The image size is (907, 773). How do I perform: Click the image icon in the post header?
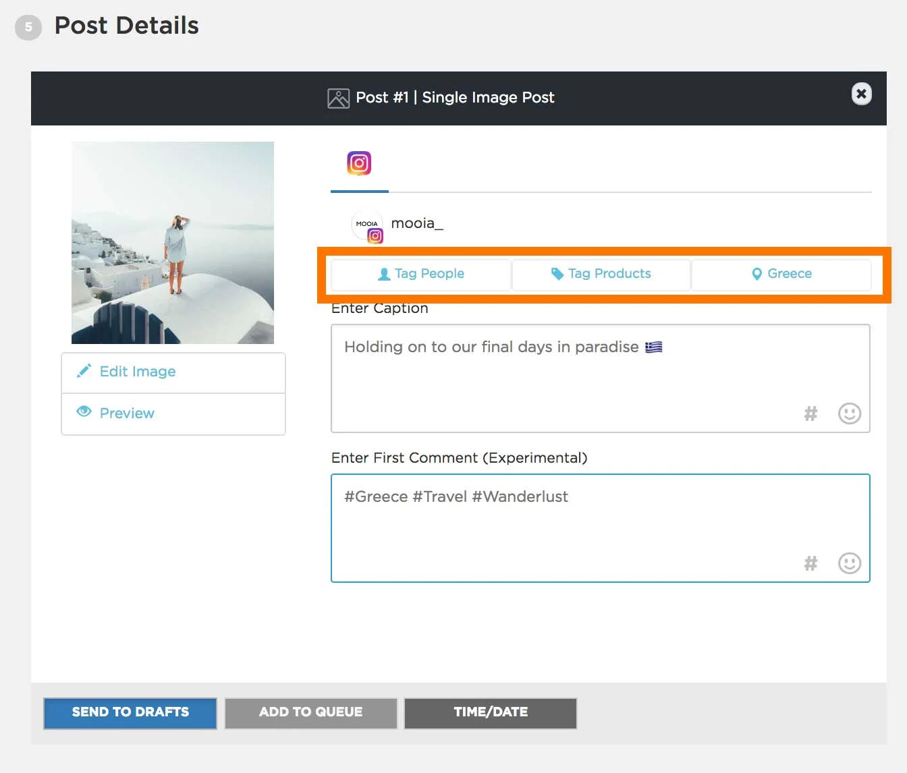(337, 97)
